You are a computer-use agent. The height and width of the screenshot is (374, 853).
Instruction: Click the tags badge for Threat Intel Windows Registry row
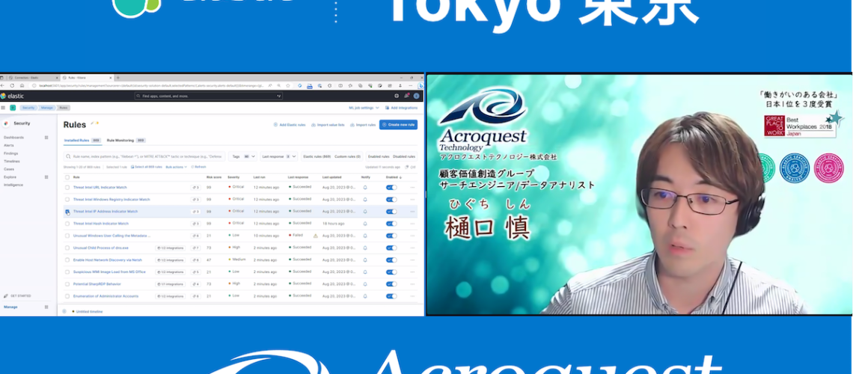pos(196,200)
